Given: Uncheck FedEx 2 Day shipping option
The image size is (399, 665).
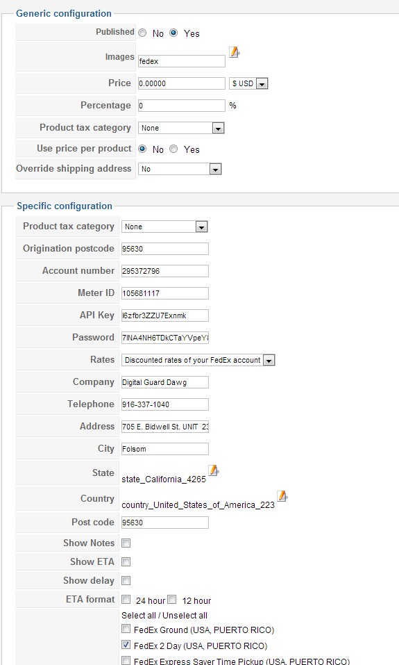Looking at the screenshot, I should point(126,645).
